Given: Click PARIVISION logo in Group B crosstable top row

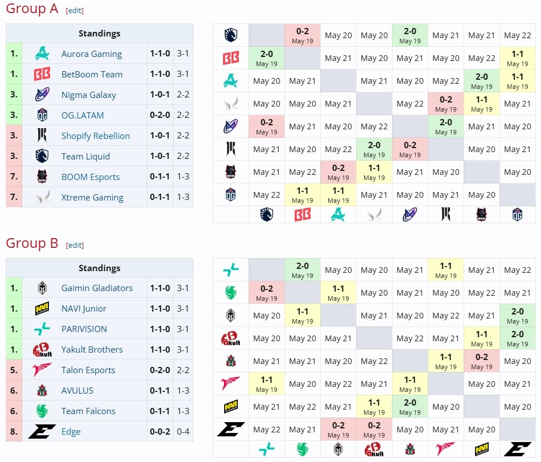Looking at the screenshot, I should pos(231,269).
